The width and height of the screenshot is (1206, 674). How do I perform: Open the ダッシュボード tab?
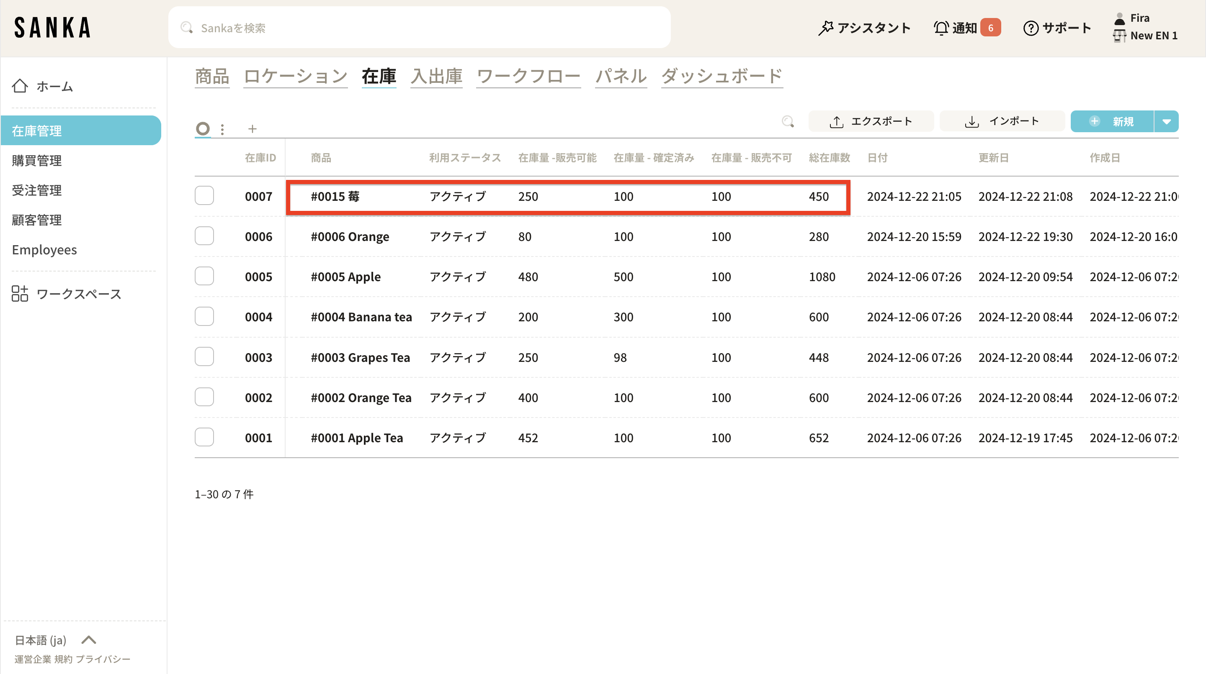(722, 76)
